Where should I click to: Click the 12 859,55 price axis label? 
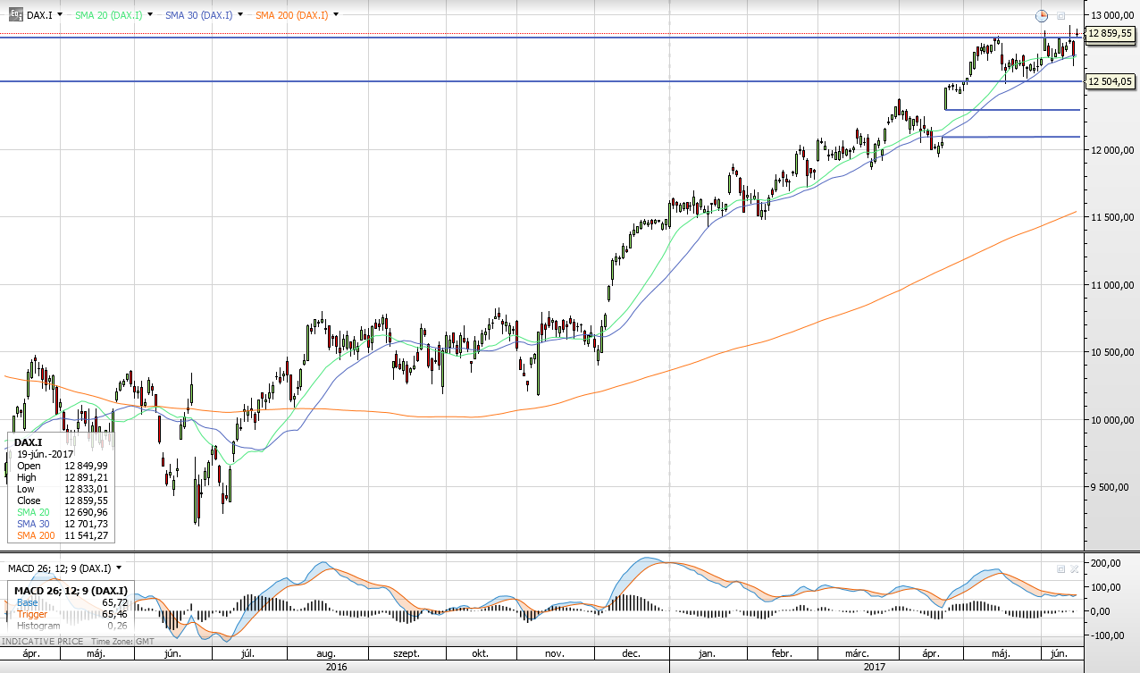point(1111,32)
